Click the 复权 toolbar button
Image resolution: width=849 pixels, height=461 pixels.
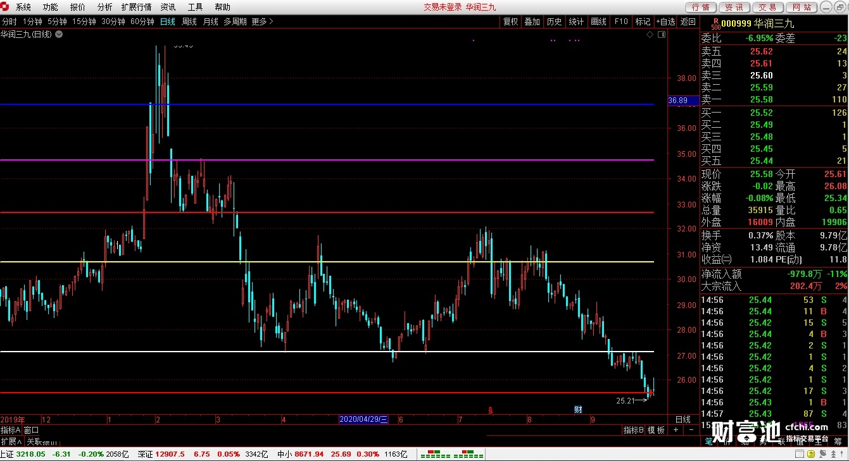pos(510,22)
